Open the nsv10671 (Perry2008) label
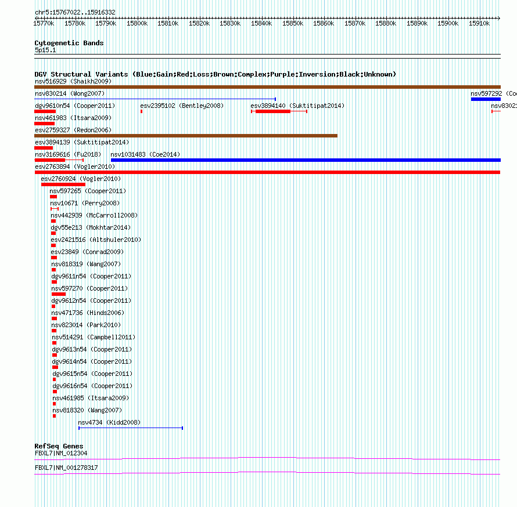The height and width of the screenshot is (507, 517). point(85,203)
